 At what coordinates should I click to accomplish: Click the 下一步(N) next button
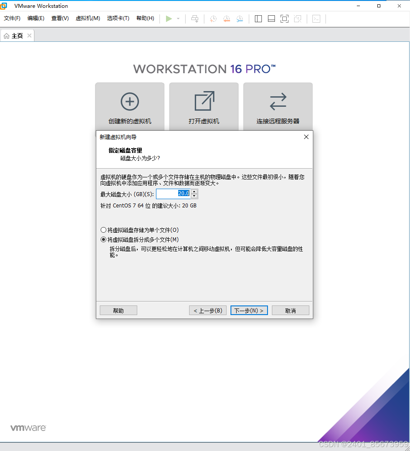(249, 310)
